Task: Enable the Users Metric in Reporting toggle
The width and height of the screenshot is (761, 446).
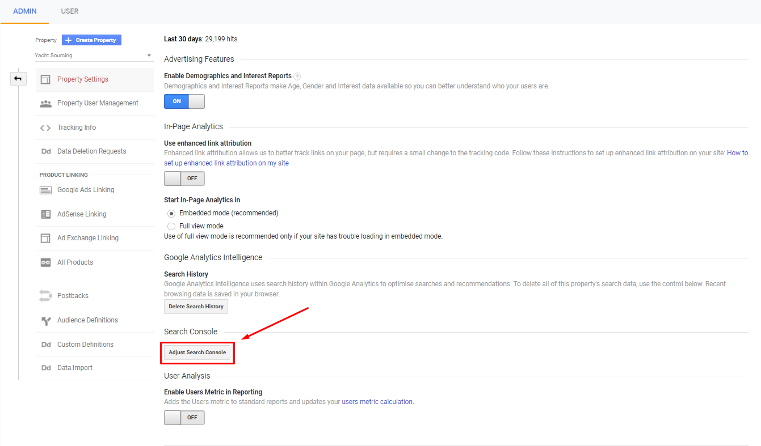Action: (x=184, y=418)
